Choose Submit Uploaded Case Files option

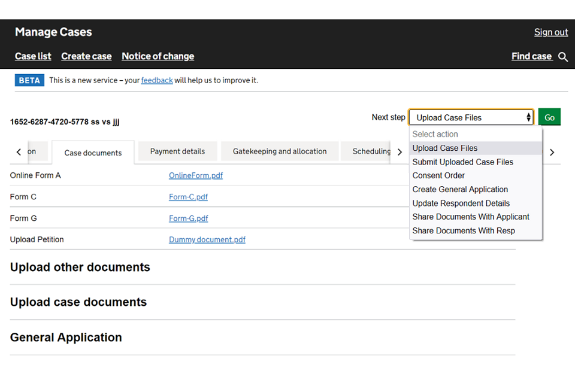[462, 162]
